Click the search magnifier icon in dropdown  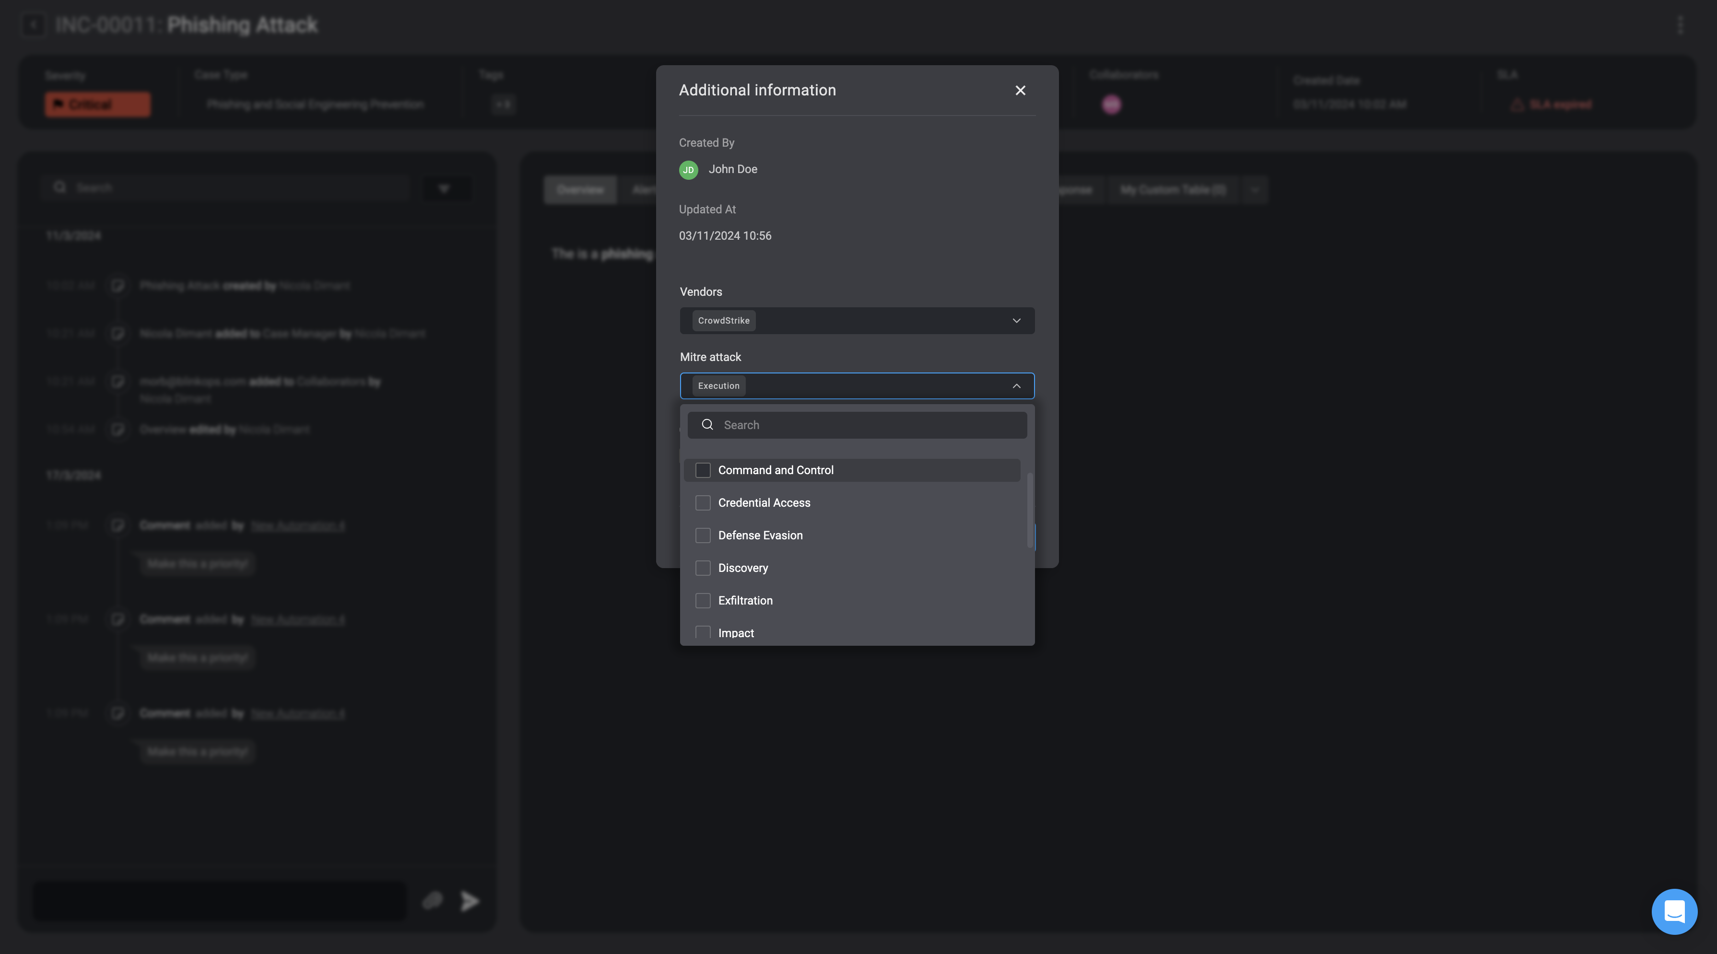(x=707, y=425)
